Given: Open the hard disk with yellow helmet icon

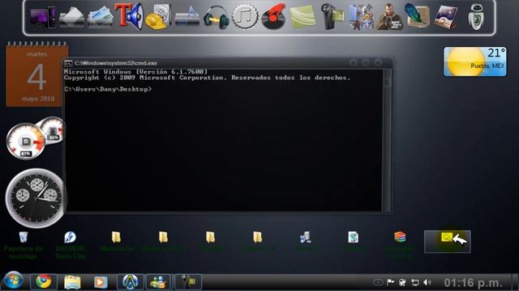Looking at the screenshot, I should tap(158, 17).
